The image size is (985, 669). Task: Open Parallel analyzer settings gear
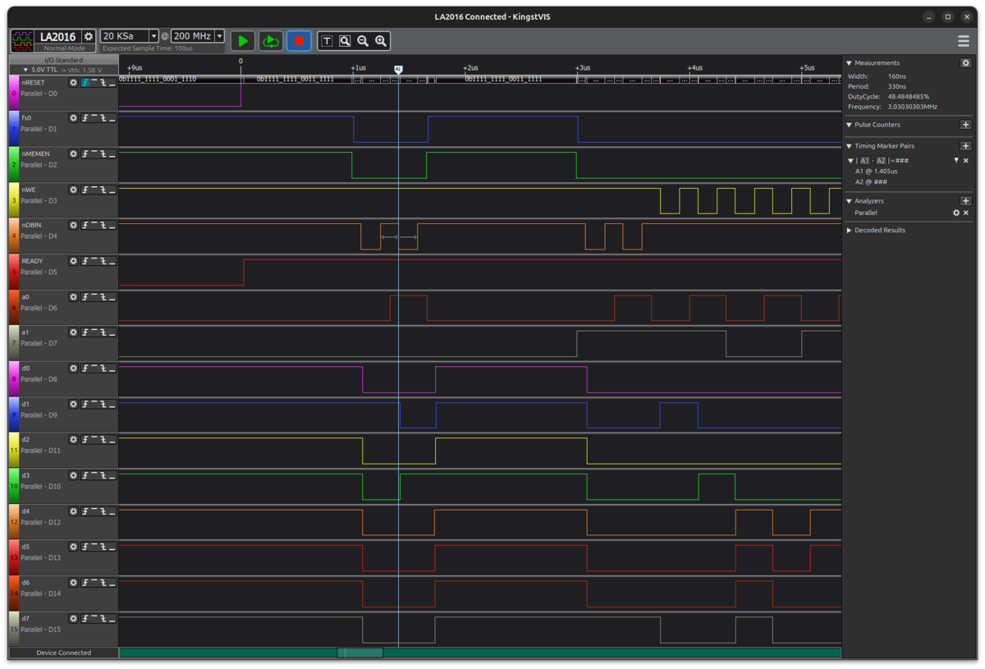click(x=955, y=213)
